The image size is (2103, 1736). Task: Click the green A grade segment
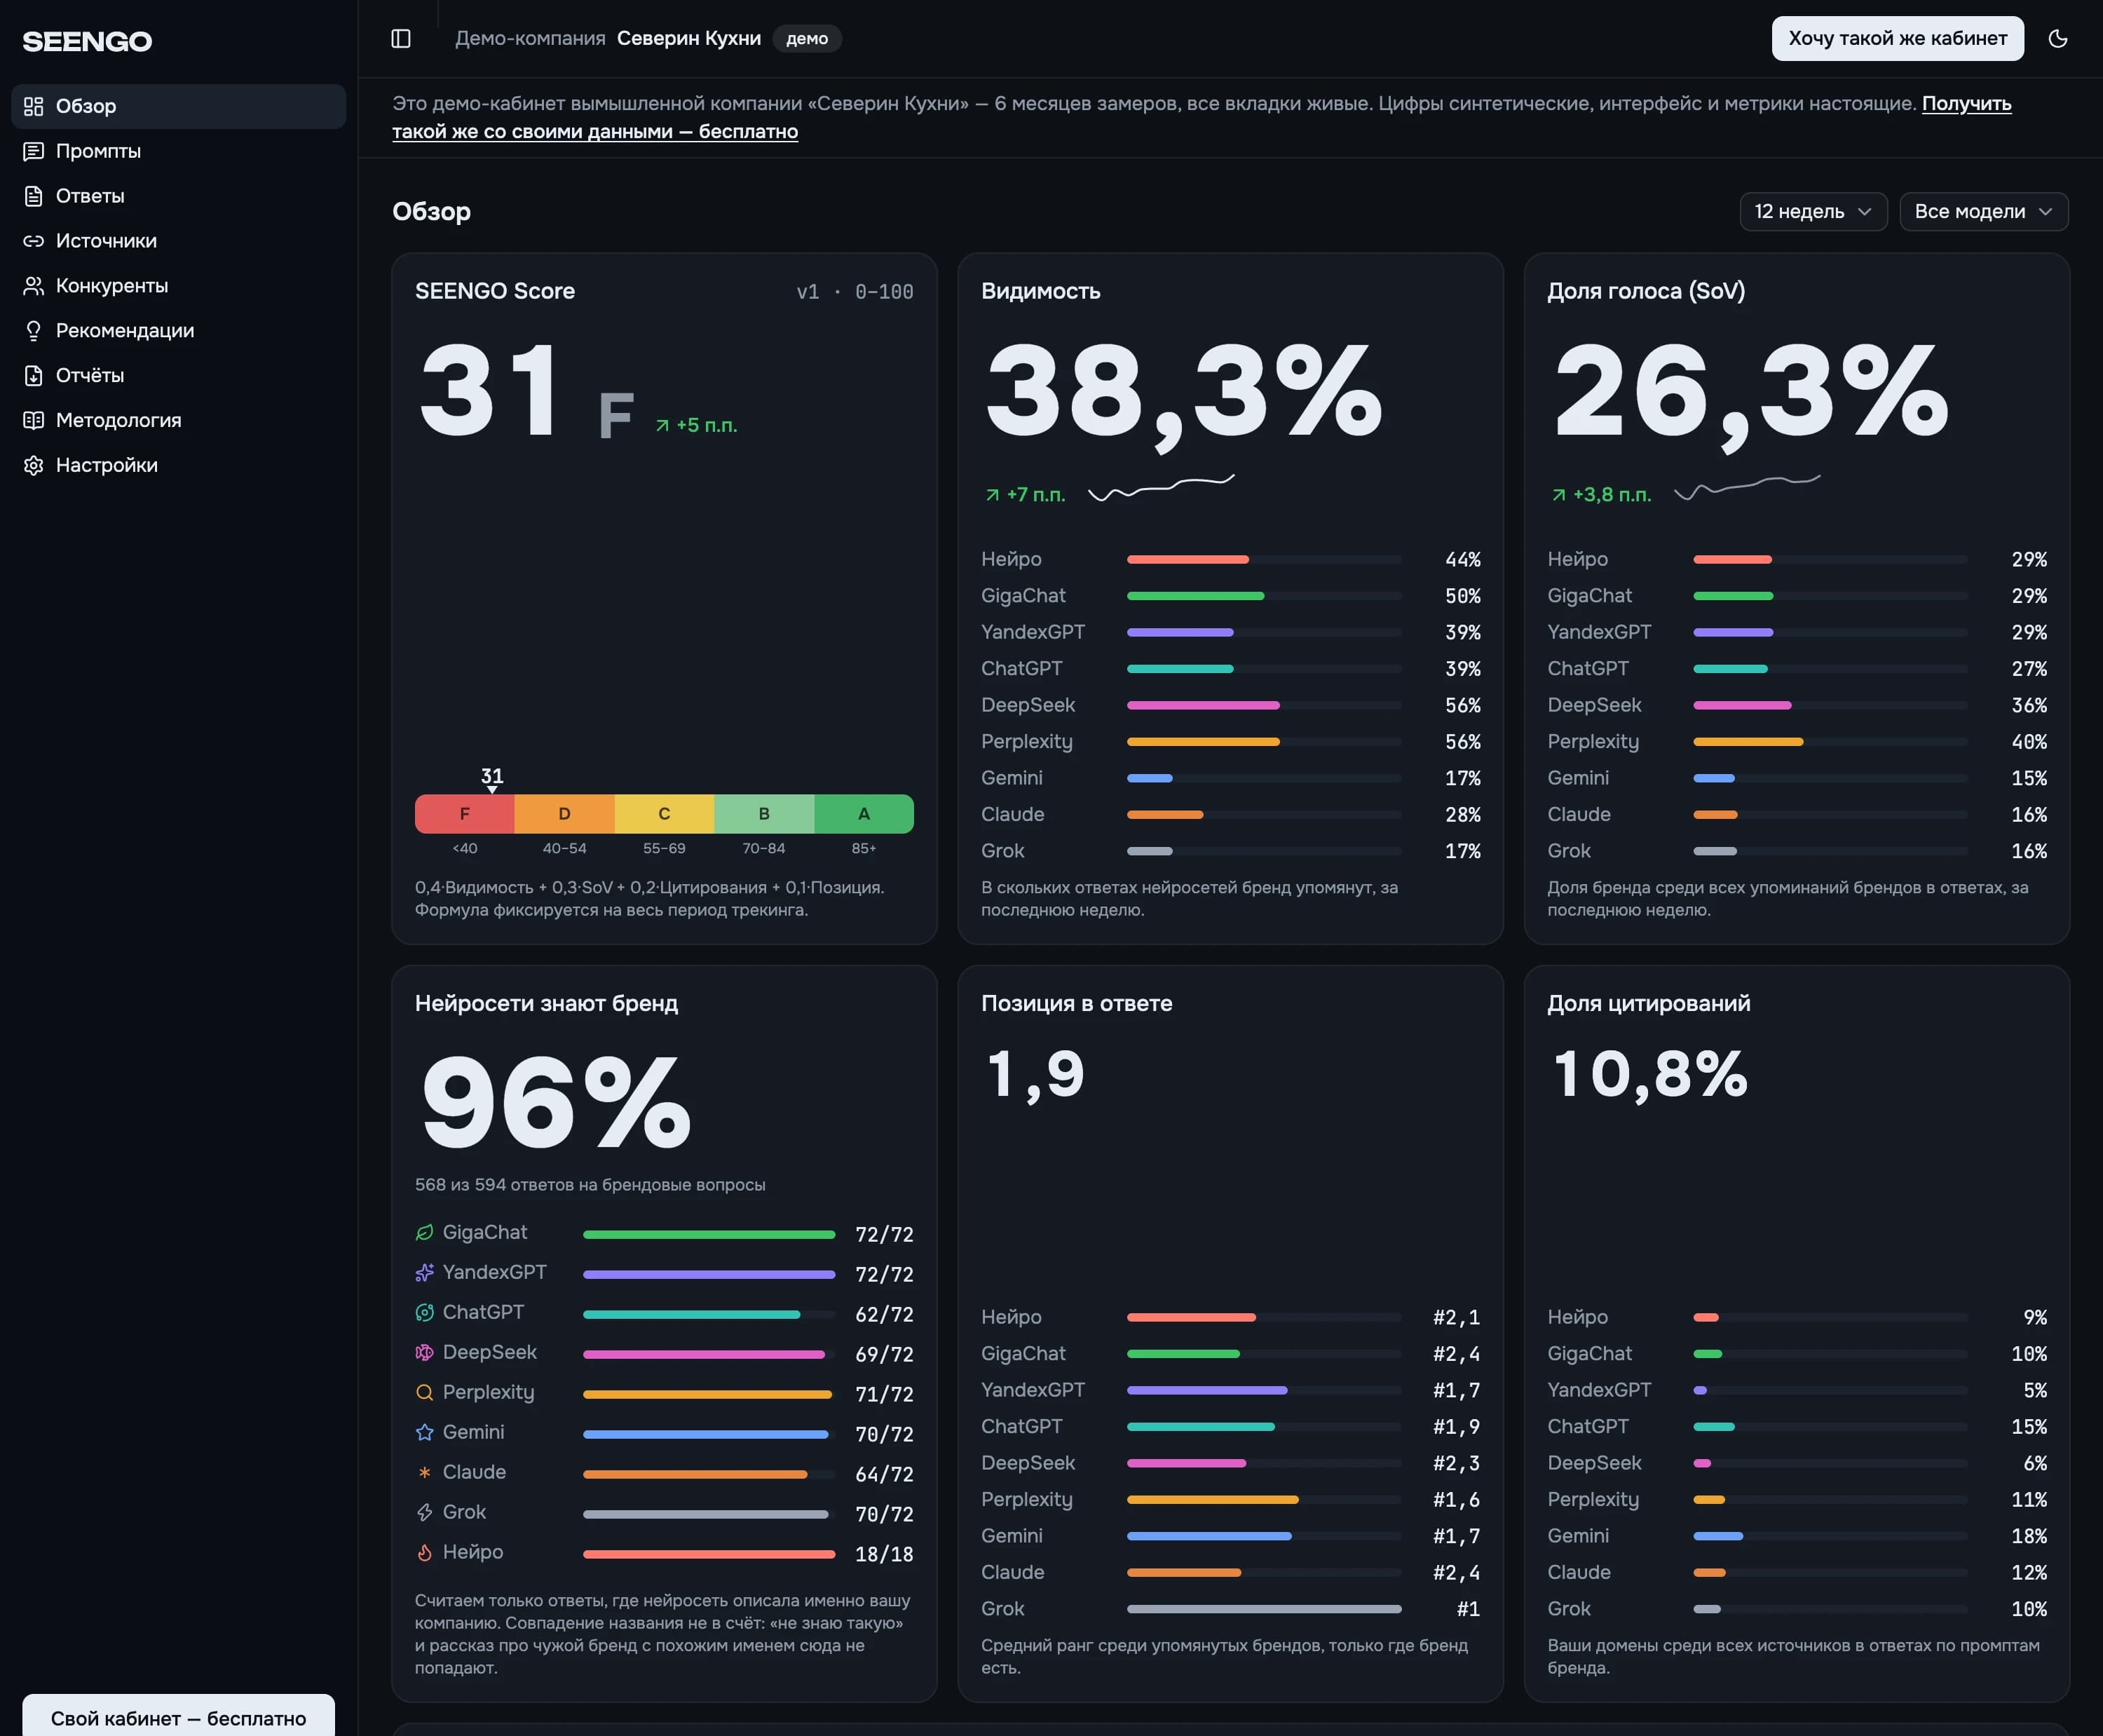pyautogui.click(x=864, y=814)
